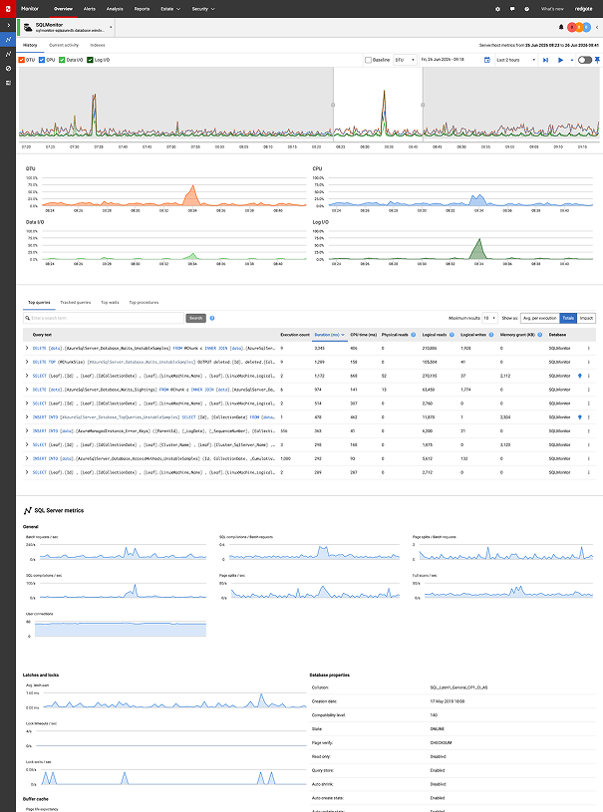Image resolution: width=603 pixels, height=812 pixels.
Task: Click the info icon beside Logical reads column
Action: [x=452, y=335]
